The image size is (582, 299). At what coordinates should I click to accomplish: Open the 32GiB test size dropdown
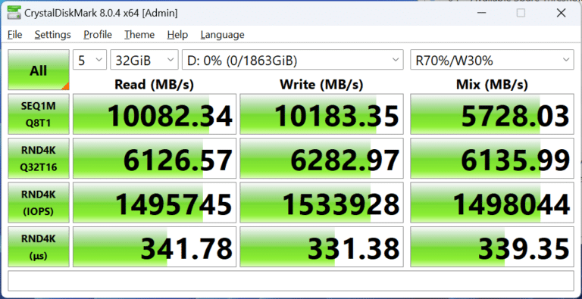pyautogui.click(x=145, y=60)
